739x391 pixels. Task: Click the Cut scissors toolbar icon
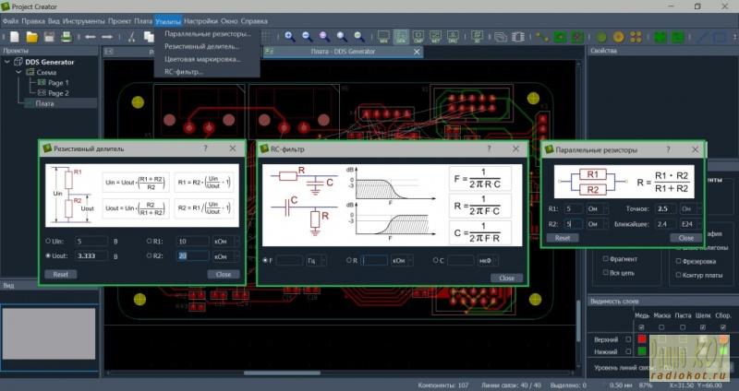[133, 37]
